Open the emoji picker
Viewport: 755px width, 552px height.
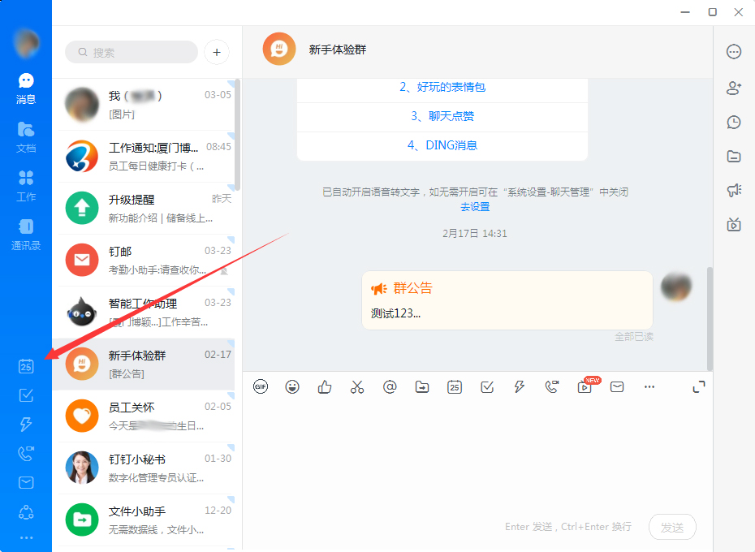(292, 387)
